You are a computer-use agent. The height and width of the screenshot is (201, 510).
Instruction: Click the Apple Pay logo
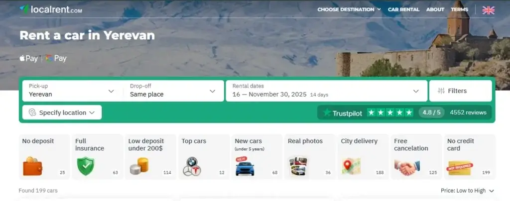(x=28, y=58)
